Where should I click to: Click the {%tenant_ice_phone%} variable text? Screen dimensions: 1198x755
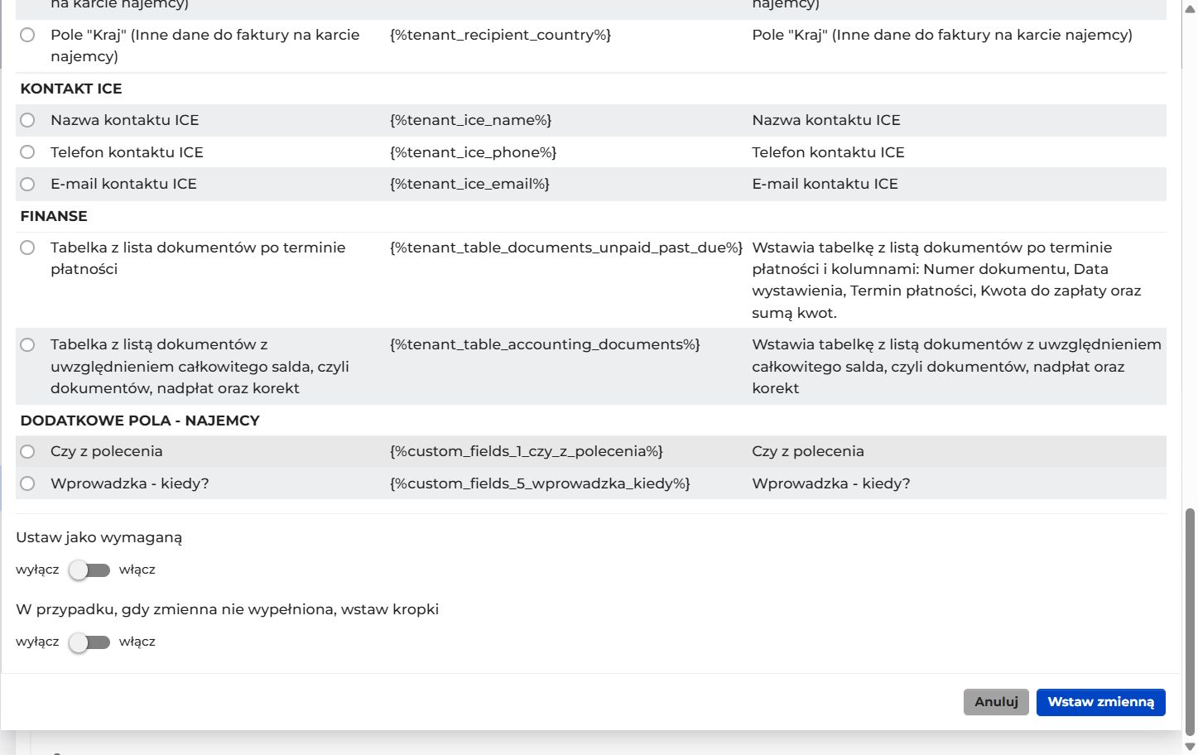click(473, 152)
